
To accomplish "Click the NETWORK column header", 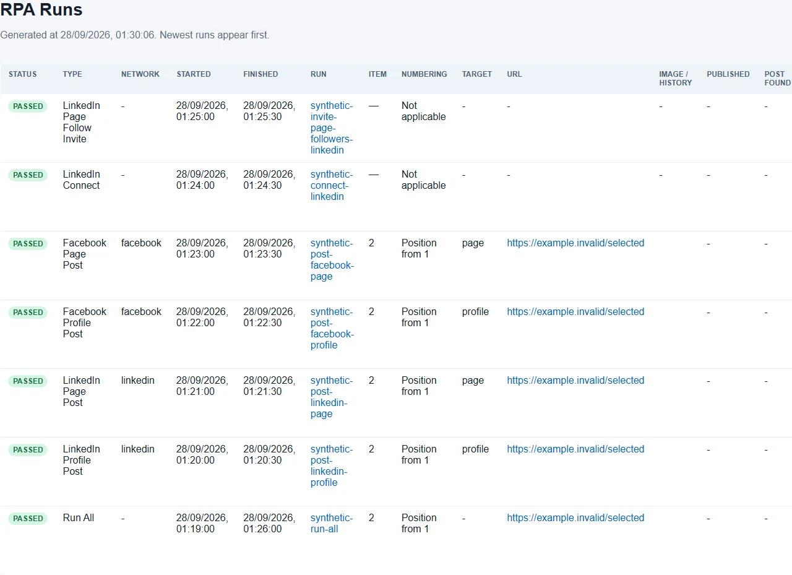I will (x=140, y=74).
